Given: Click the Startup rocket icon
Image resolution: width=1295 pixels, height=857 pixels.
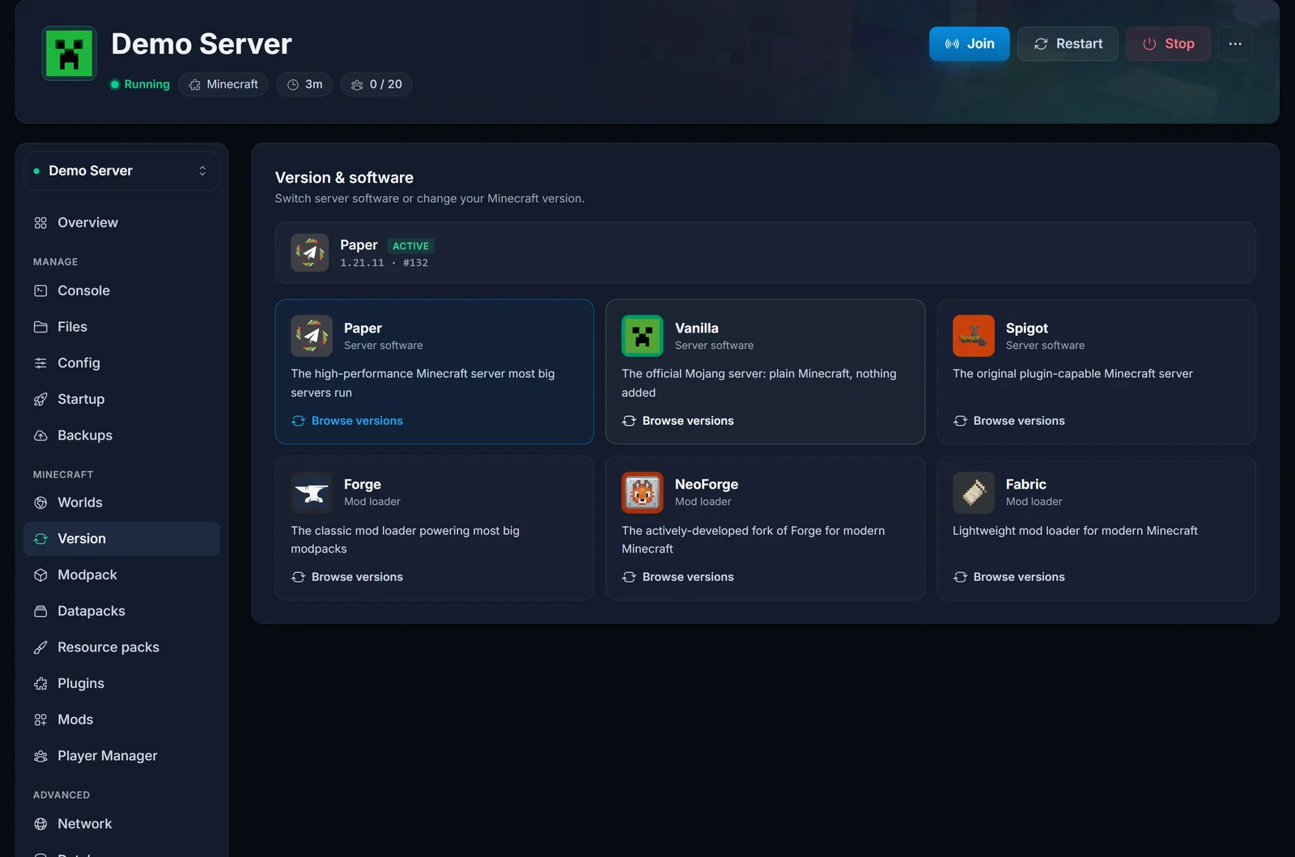Looking at the screenshot, I should pos(40,399).
